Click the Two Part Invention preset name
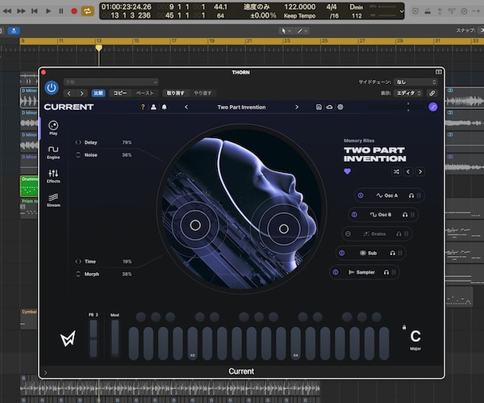Screen dimensions: 484x403 pos(241,107)
